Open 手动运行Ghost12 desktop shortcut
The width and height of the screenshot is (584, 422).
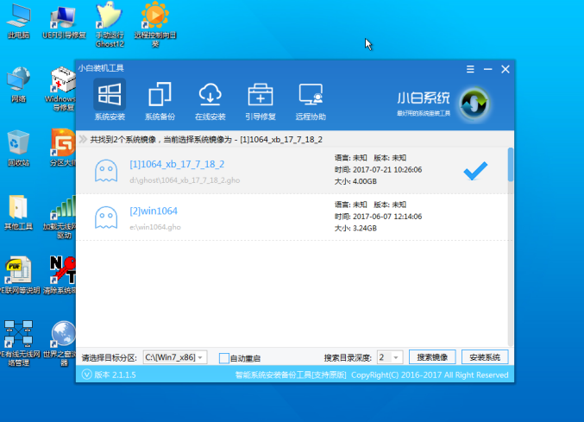pos(110,25)
